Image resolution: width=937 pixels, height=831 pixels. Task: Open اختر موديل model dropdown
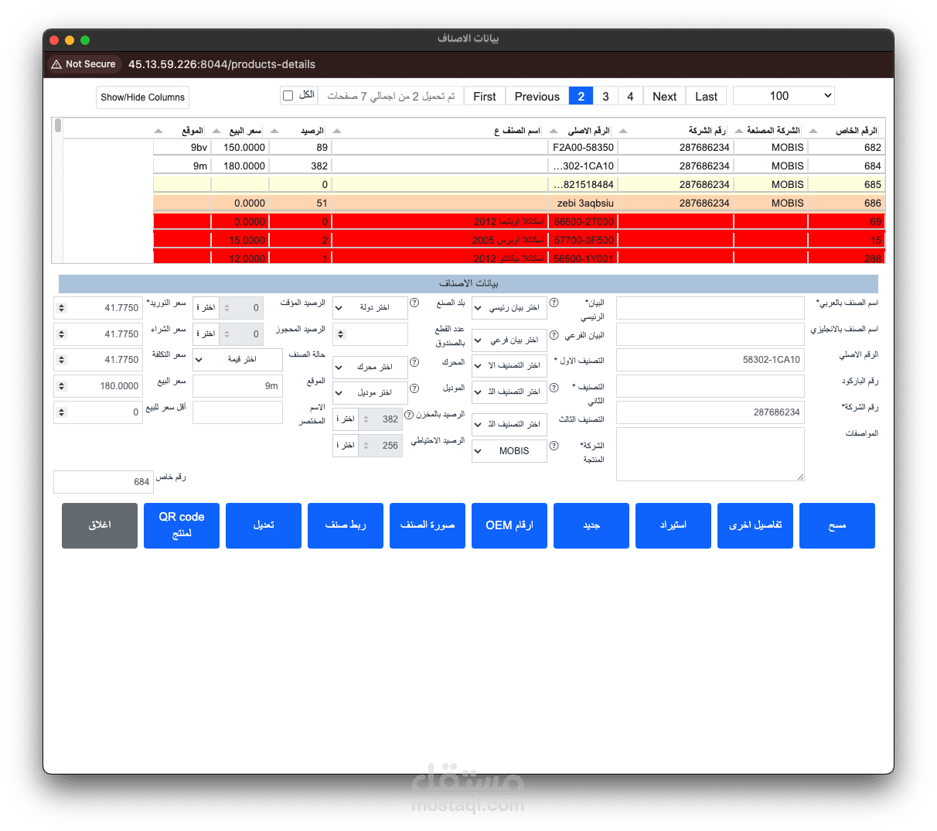[x=370, y=393]
